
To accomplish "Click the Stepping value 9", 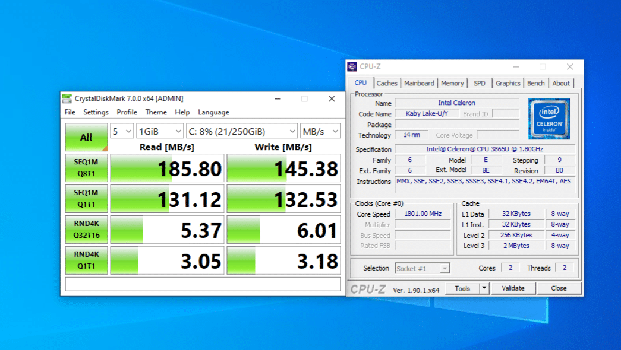I will [x=560, y=160].
